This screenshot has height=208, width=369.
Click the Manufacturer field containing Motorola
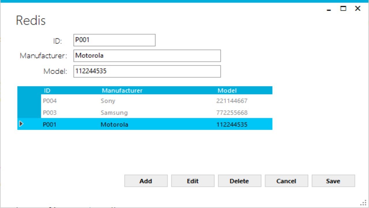click(147, 56)
